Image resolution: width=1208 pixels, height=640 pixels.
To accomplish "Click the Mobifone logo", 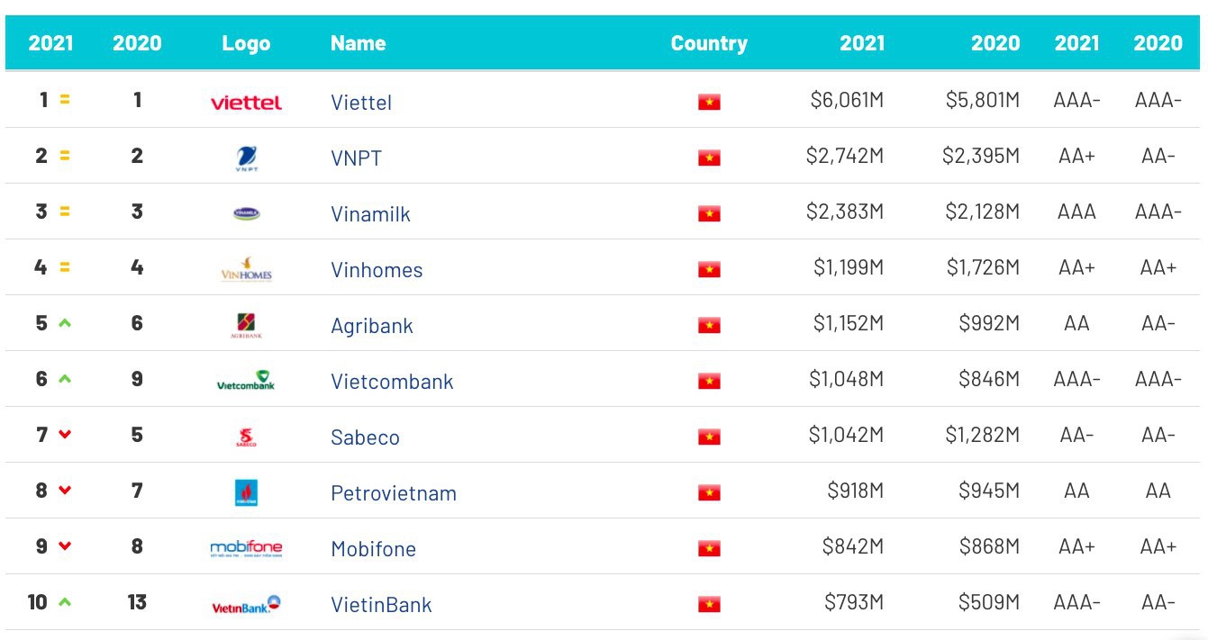I will (x=246, y=548).
